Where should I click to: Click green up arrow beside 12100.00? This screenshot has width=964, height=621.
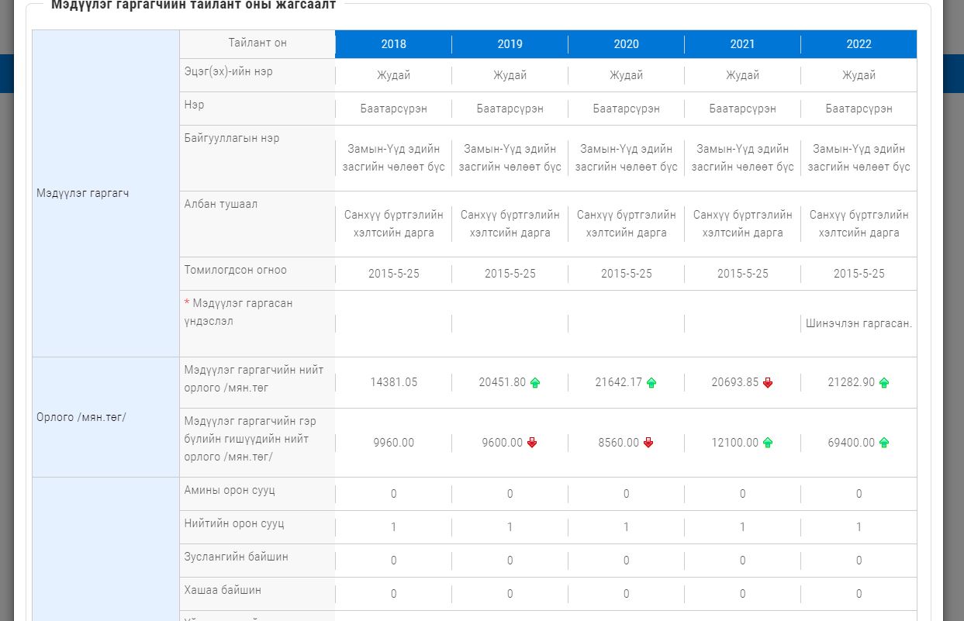coord(768,443)
